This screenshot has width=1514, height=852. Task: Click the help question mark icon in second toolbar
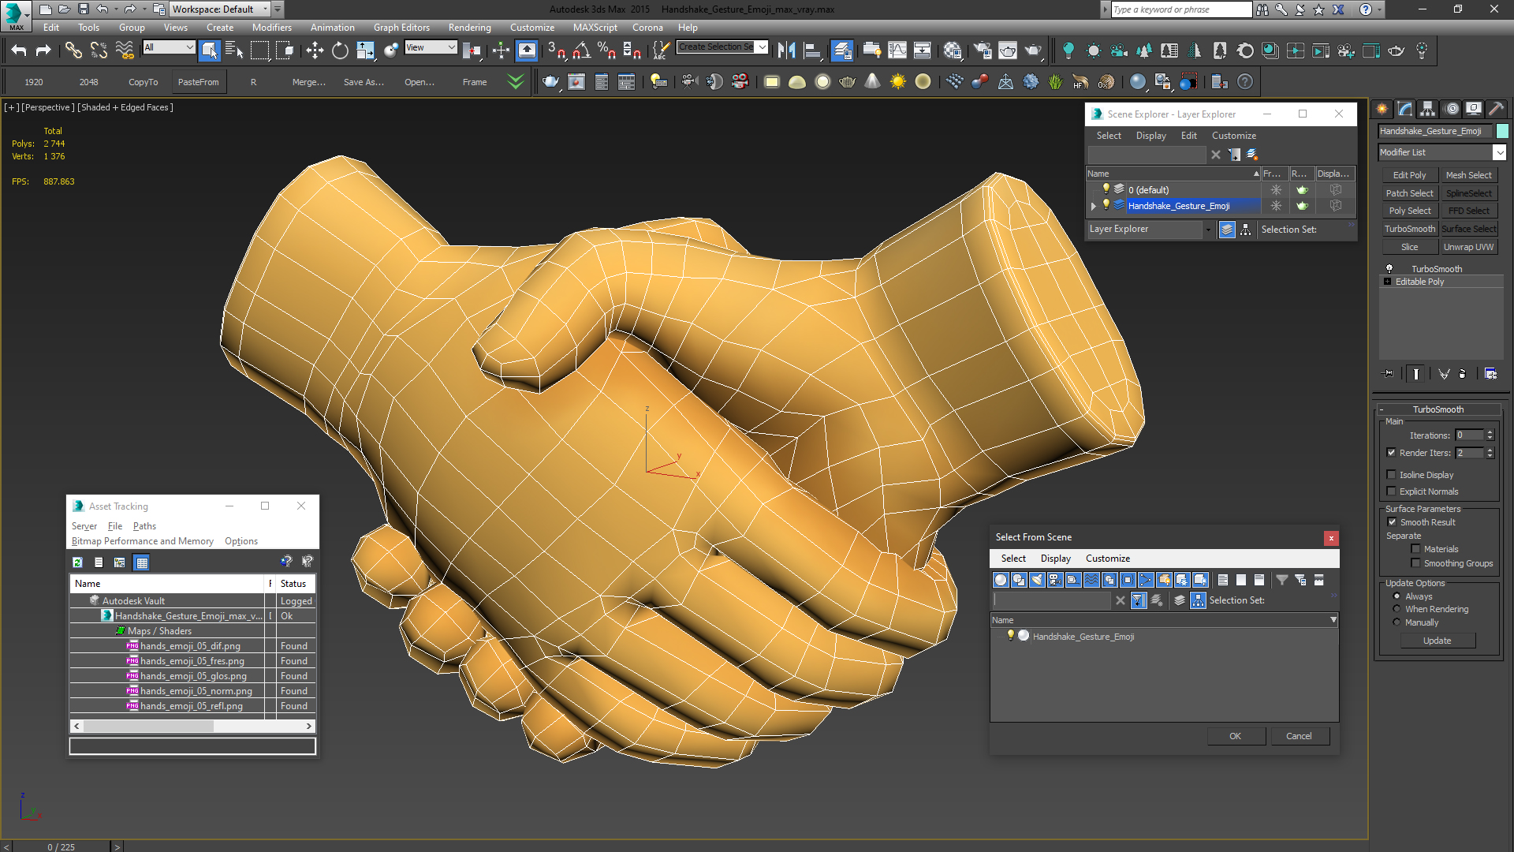[1245, 81]
